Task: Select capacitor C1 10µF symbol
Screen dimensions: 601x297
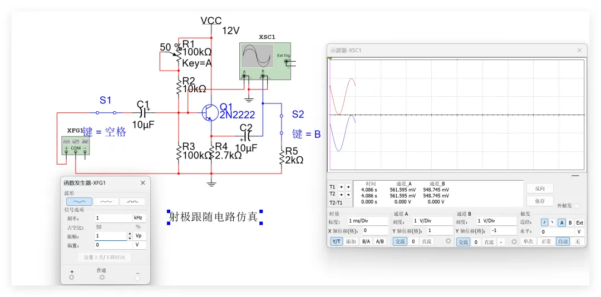Action: (x=144, y=113)
